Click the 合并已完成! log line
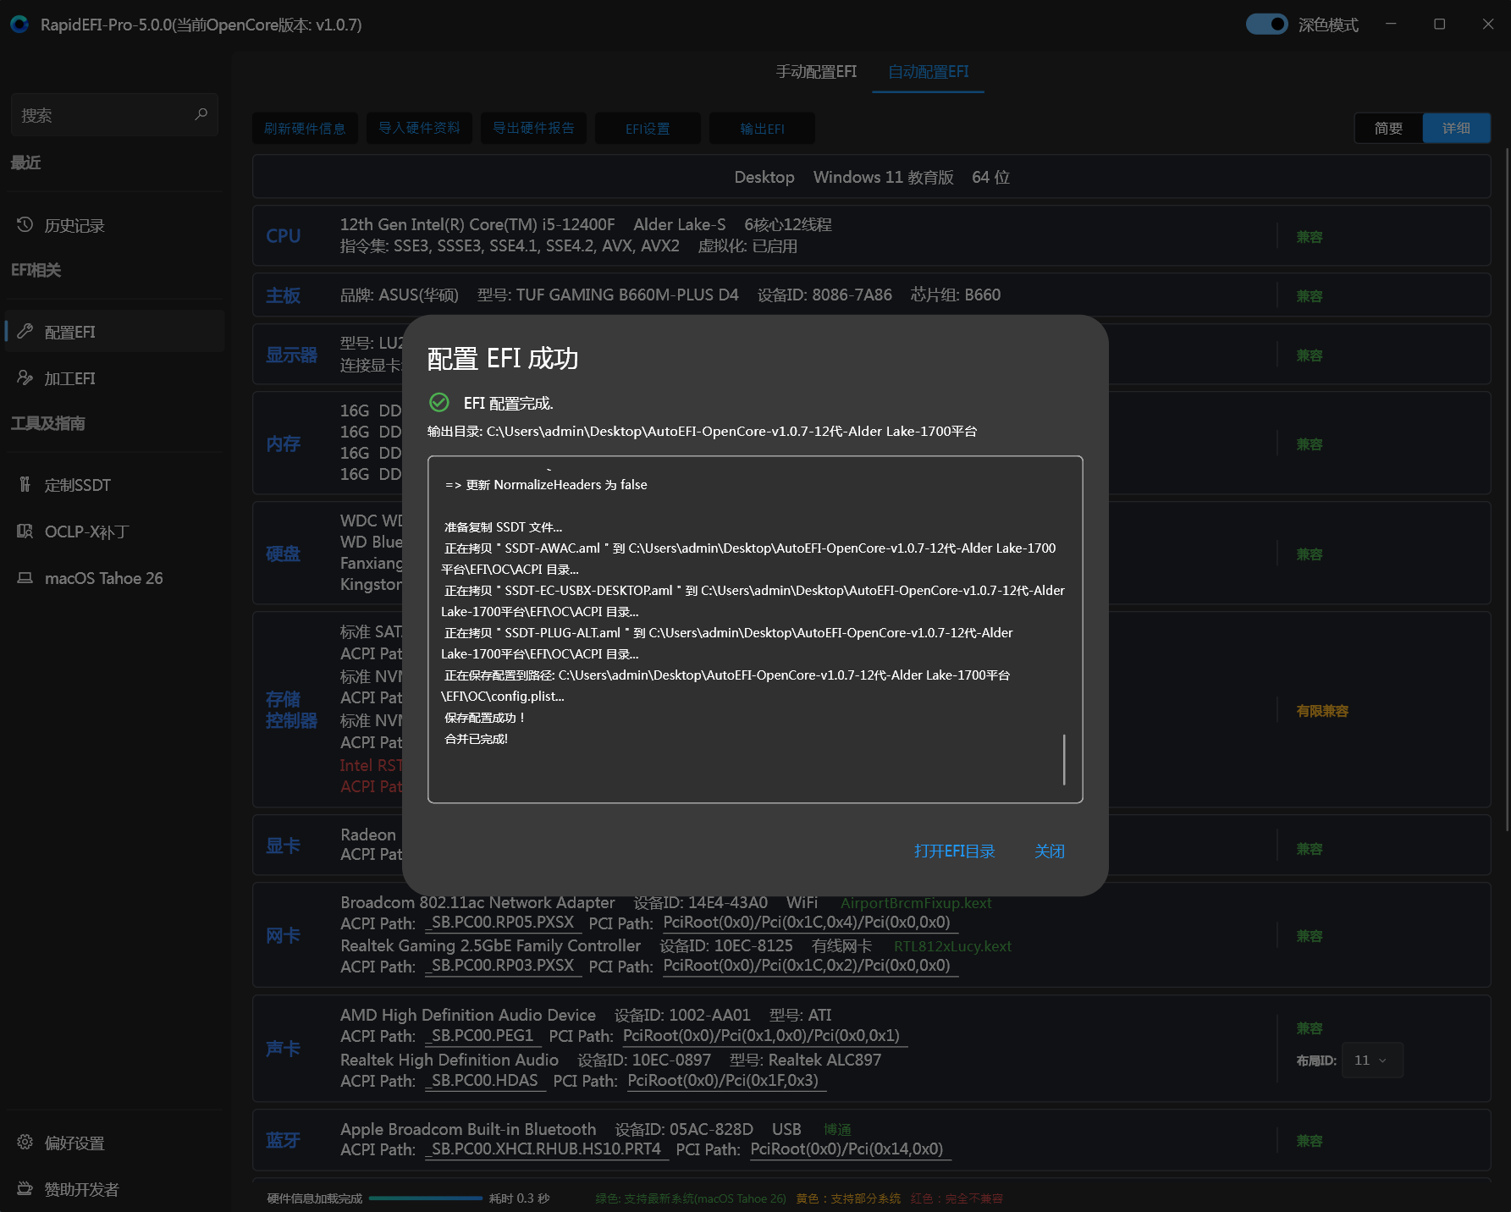1511x1212 pixels. [477, 739]
